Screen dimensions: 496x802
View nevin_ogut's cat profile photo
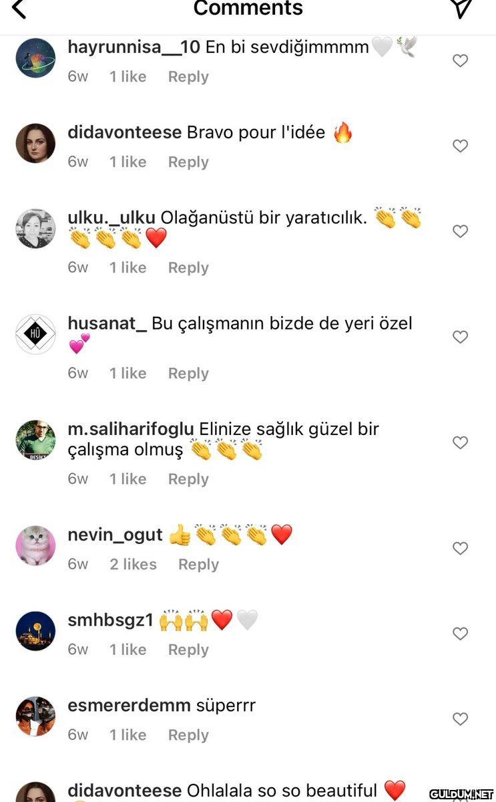tap(35, 545)
